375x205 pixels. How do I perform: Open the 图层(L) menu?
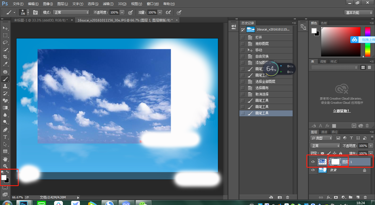[x=63, y=4]
